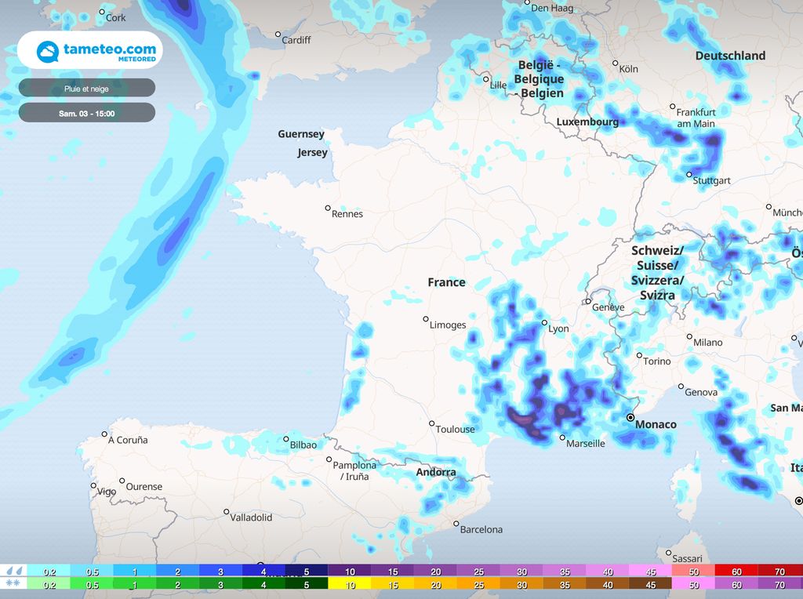Click the pale green 0.2 snow swatch
The image size is (803, 599).
(x=49, y=584)
